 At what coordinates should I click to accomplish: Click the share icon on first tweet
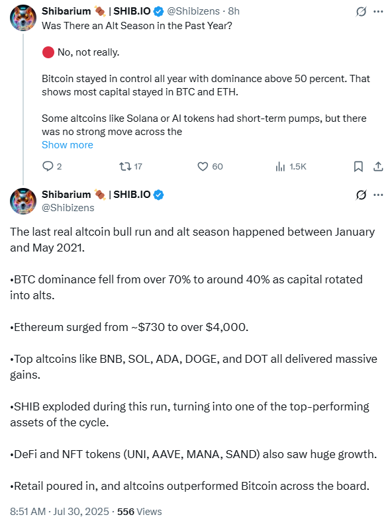pos(378,167)
